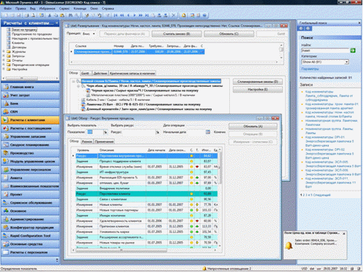This screenshot has width=363, height=272.
Task: Open Показатели lookup button
Action: pos(105,132)
